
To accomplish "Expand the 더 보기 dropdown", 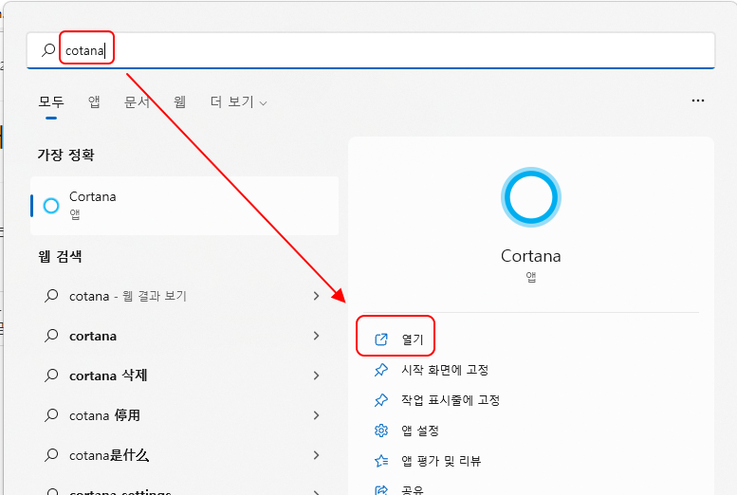I will [x=239, y=102].
